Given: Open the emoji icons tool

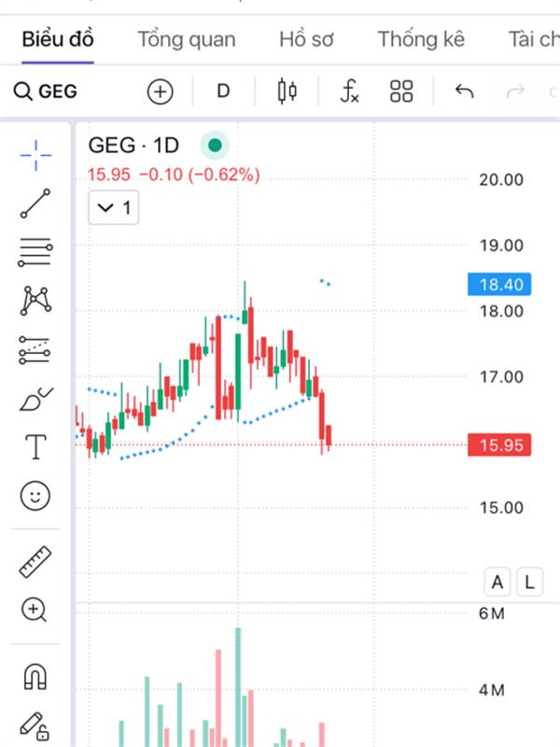Looking at the screenshot, I should pos(35,496).
